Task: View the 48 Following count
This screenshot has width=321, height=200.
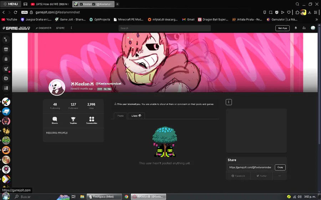Action: (55, 106)
